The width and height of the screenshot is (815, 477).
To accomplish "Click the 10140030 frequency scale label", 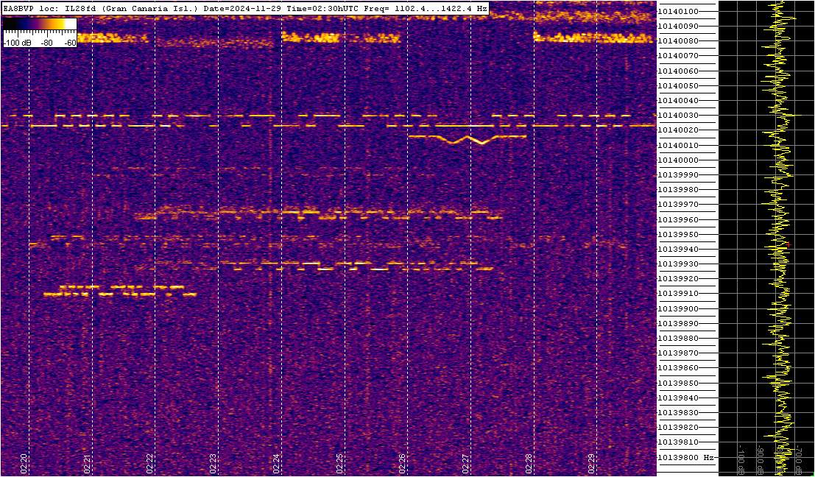I will point(678,116).
